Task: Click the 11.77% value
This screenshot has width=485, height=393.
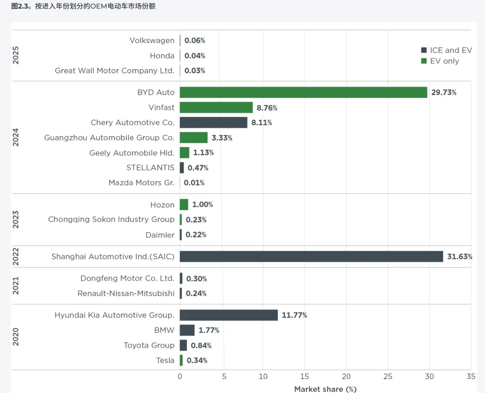Action: coord(295,315)
